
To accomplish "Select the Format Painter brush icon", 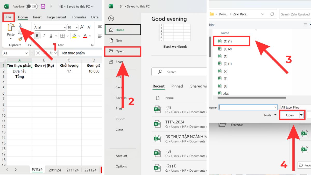I will pos(20,39).
